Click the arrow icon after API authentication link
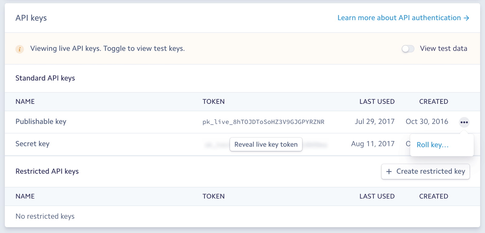 pyautogui.click(x=467, y=18)
